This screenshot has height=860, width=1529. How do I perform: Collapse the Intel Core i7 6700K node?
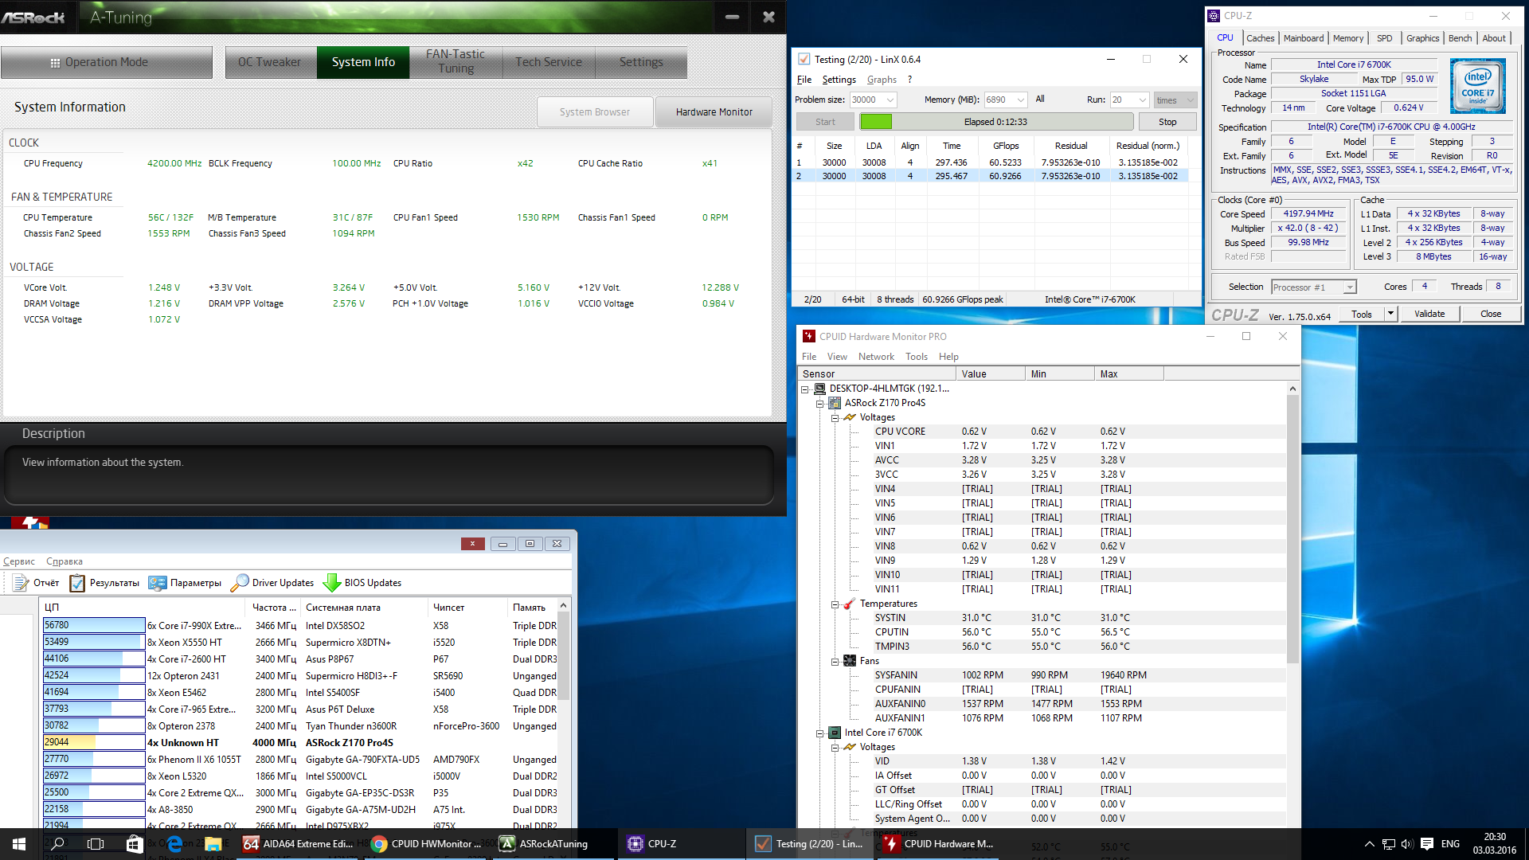(x=819, y=733)
